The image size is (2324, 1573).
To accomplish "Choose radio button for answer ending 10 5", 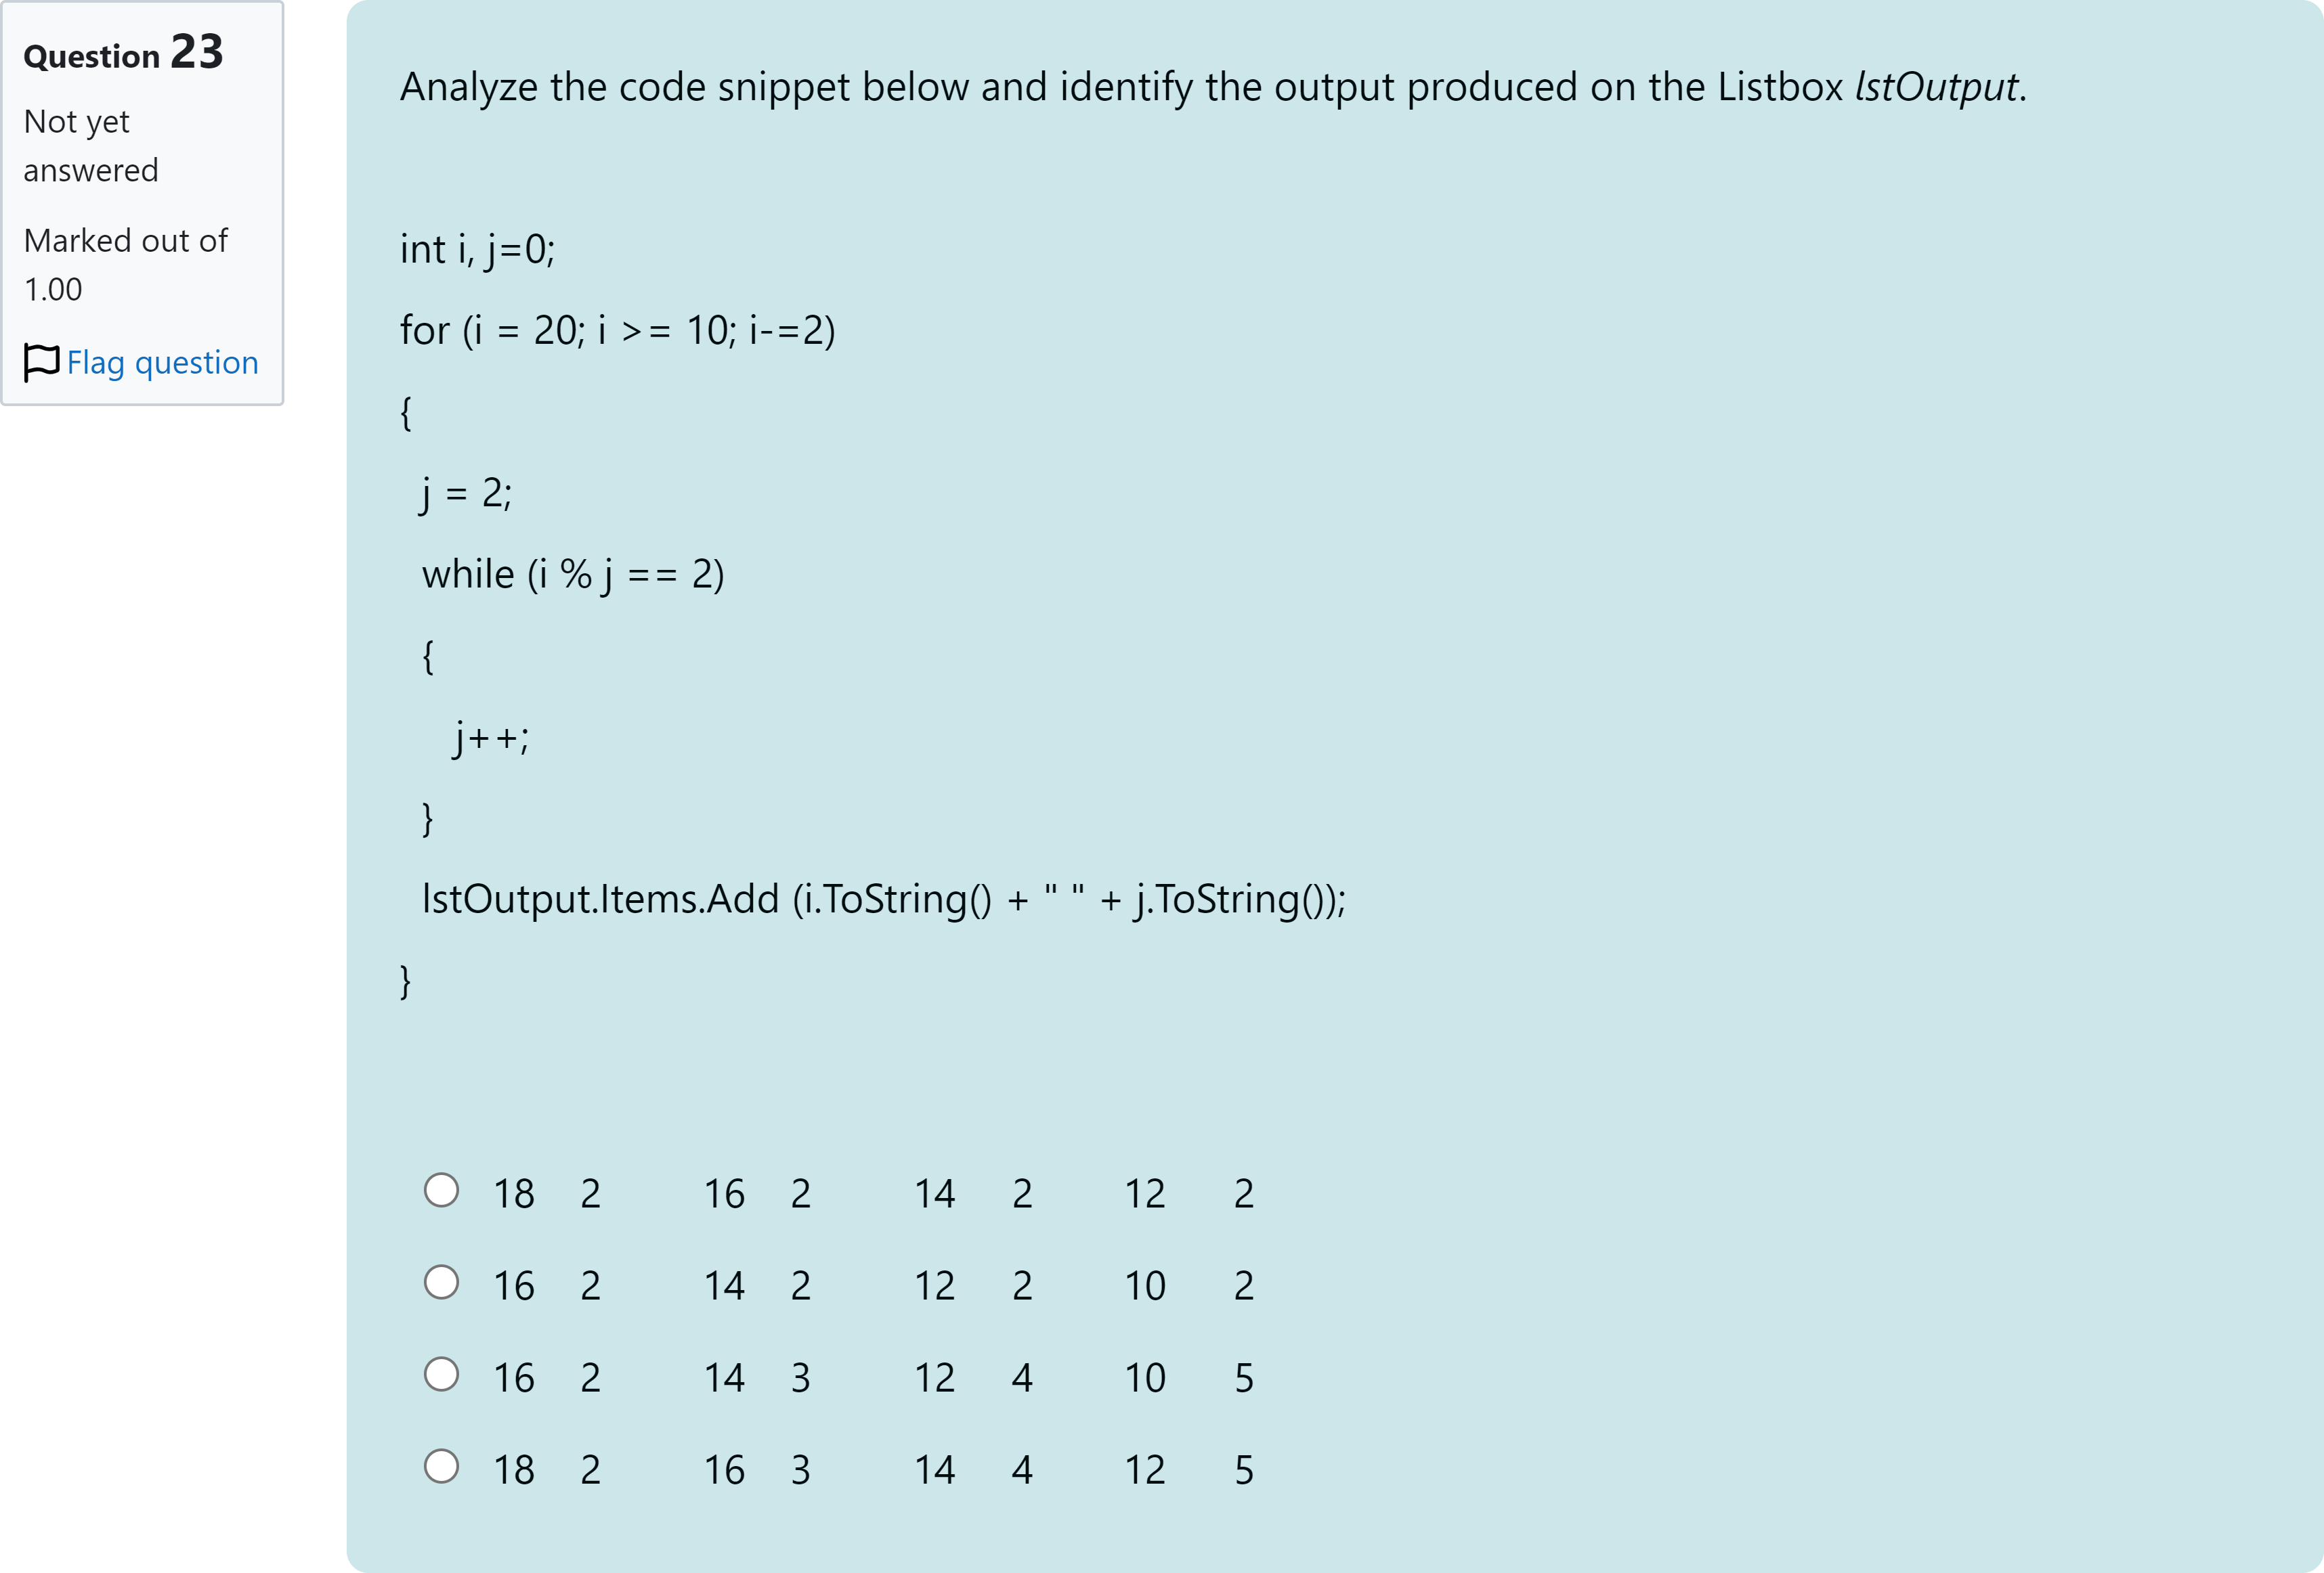I will click(441, 1374).
